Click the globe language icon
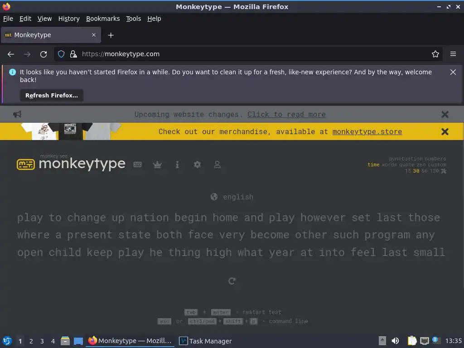The height and width of the screenshot is (348, 464). (x=214, y=197)
